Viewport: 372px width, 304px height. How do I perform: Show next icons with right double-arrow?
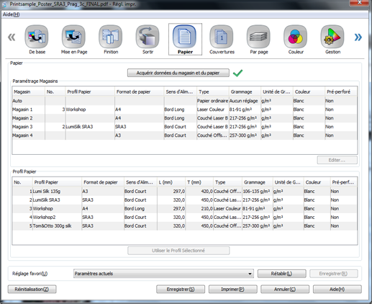(358, 37)
